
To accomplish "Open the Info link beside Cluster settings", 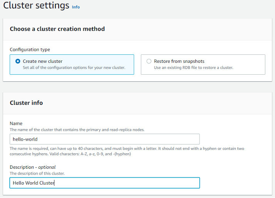I will 76,7.
